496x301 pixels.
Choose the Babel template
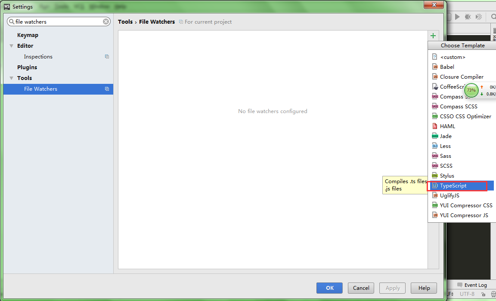462,67
